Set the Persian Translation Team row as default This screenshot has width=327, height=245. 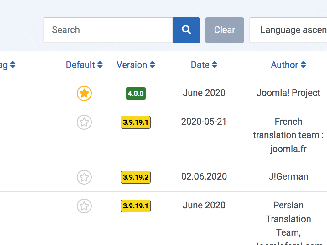click(84, 206)
